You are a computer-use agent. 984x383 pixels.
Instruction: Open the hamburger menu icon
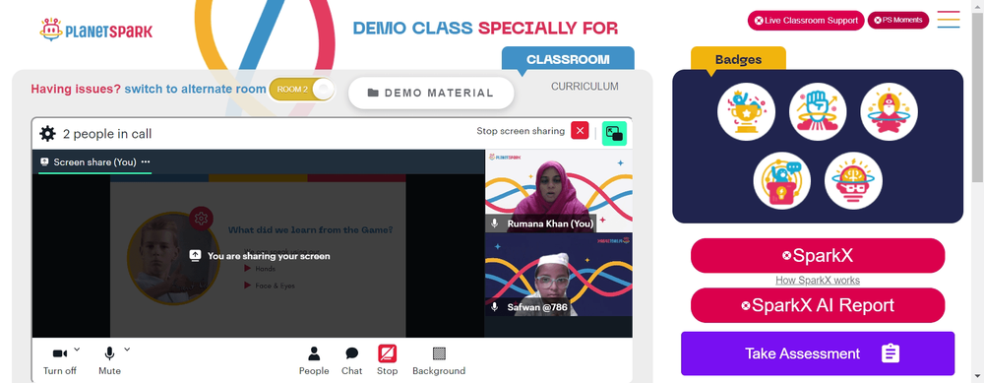coord(949,20)
